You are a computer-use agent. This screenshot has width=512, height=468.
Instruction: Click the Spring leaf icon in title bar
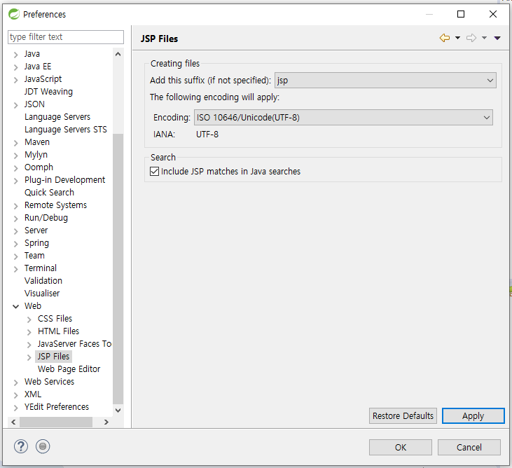coord(14,14)
